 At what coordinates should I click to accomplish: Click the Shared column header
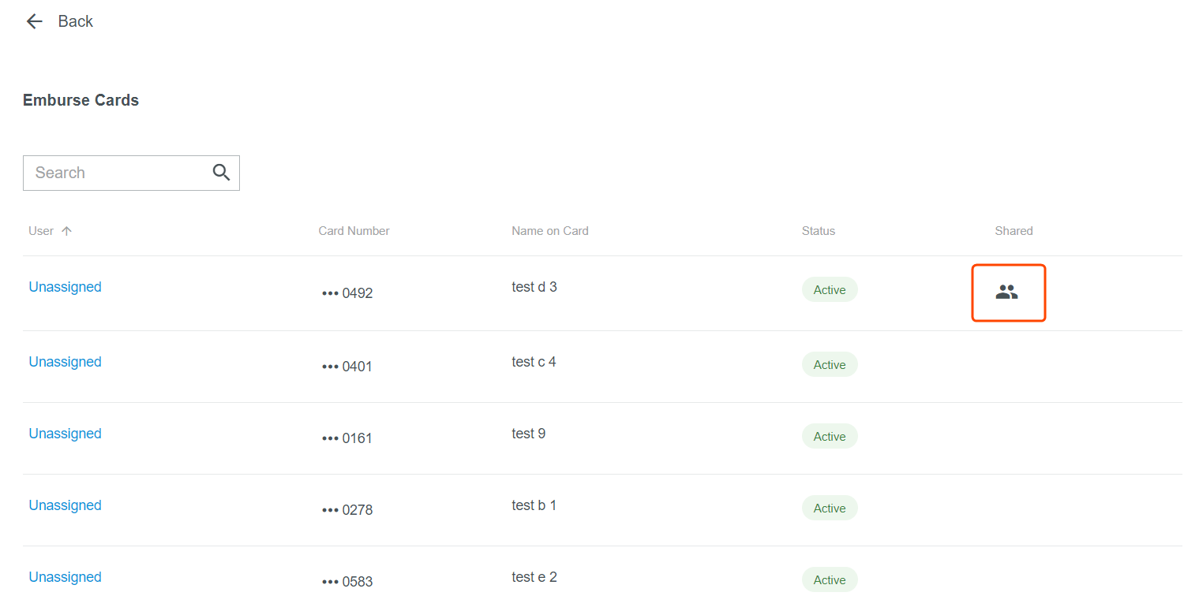point(1014,231)
